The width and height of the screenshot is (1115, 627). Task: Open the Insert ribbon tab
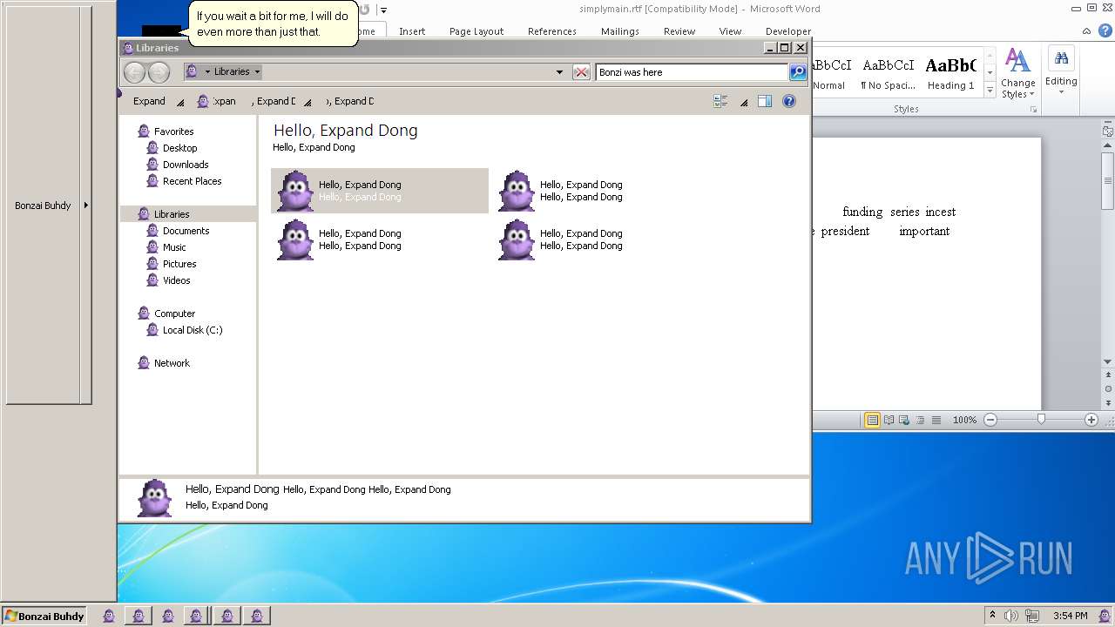[x=412, y=31]
